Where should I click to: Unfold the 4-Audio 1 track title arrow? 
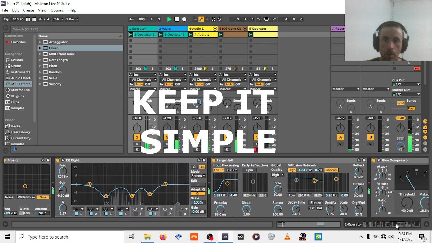(215, 29)
